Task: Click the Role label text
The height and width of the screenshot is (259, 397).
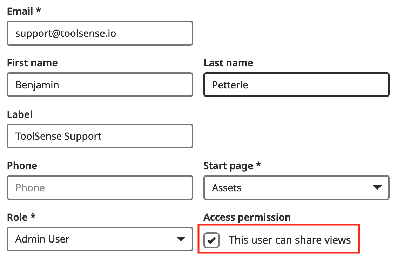Action: [x=18, y=217]
